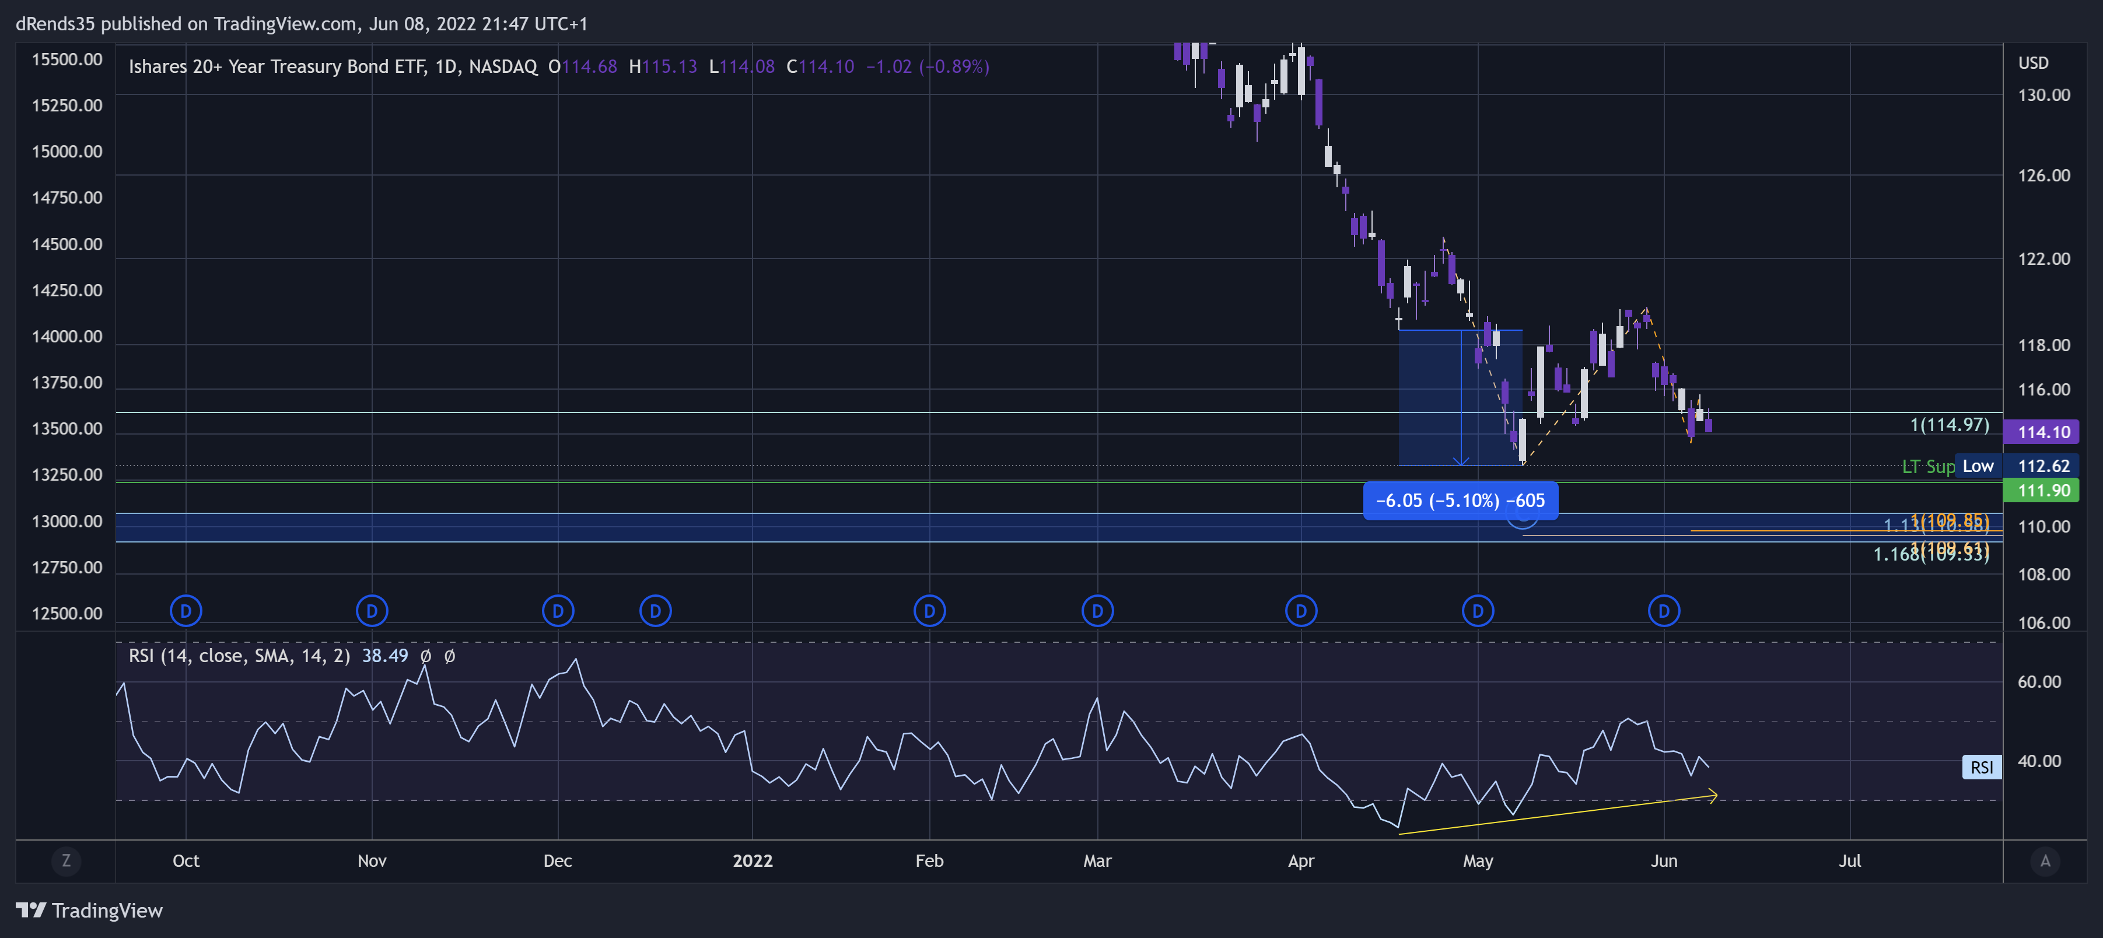Click the 60.00 RSI axis label
Viewport: 2103px width, 938px height.
tap(2039, 682)
